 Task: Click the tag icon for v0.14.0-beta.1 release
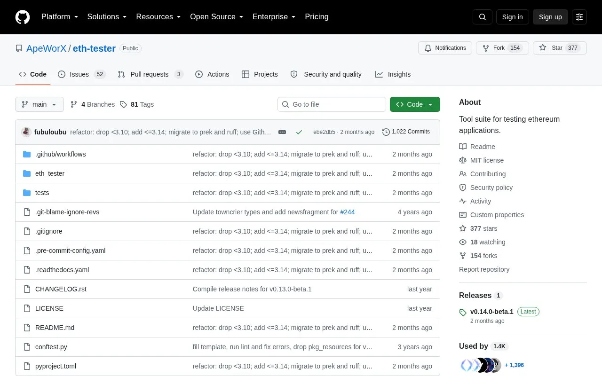(463, 312)
